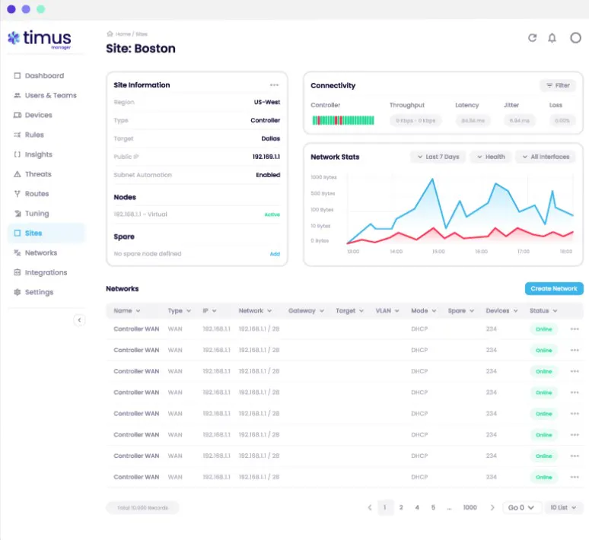
Task: Click the refresh icon in header
Action: 532,38
